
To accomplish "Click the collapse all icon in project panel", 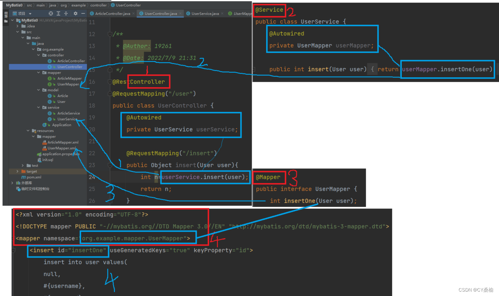I will (x=66, y=13).
